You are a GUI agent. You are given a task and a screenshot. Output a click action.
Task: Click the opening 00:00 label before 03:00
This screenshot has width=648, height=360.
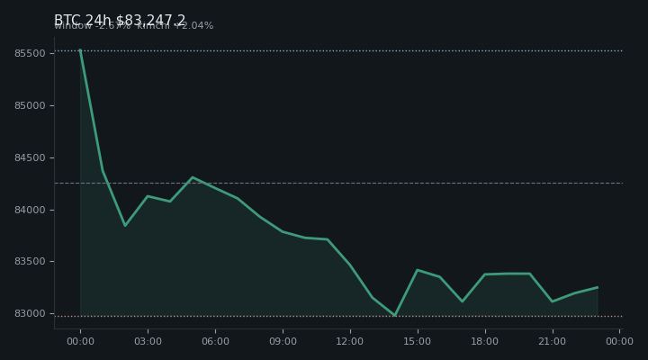coord(80,341)
